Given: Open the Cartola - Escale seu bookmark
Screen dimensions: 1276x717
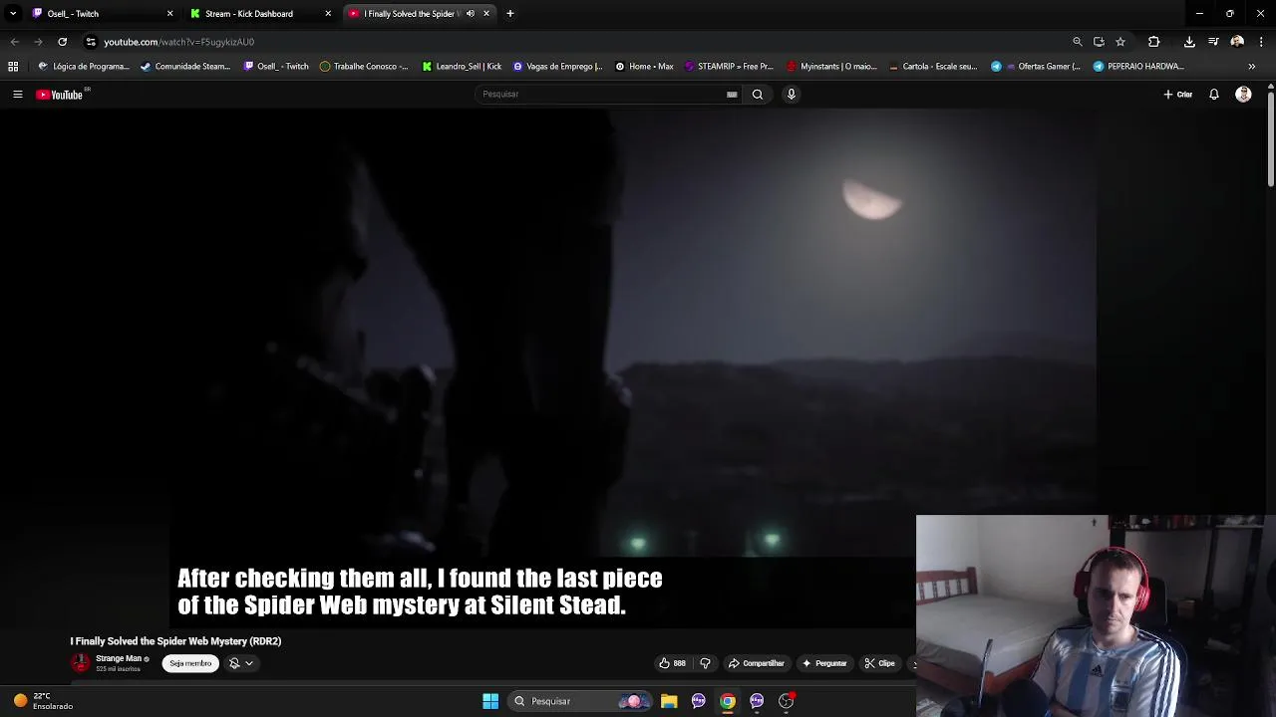Looking at the screenshot, I should click(x=933, y=67).
